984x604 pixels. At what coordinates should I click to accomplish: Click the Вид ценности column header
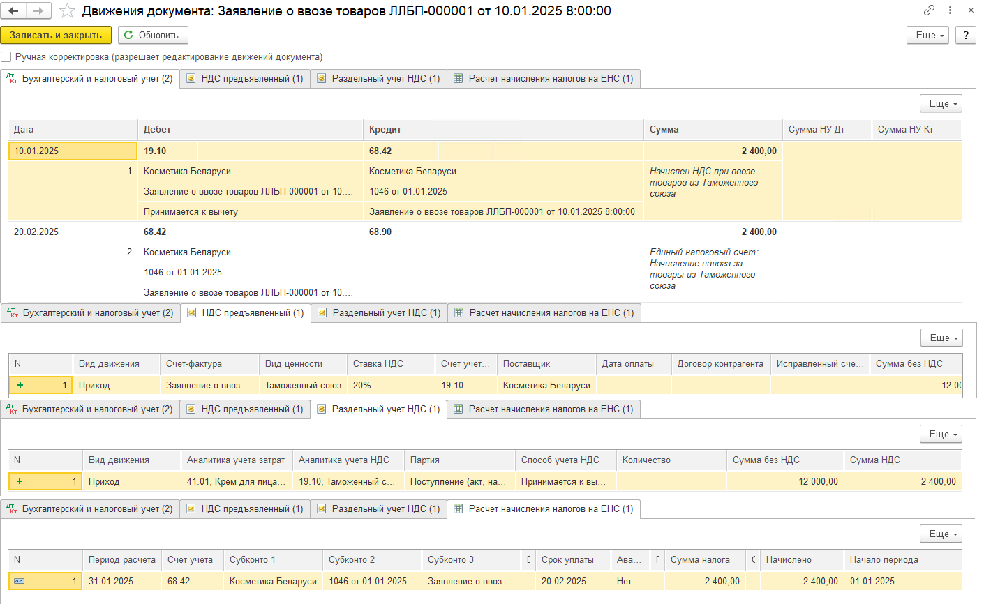303,364
